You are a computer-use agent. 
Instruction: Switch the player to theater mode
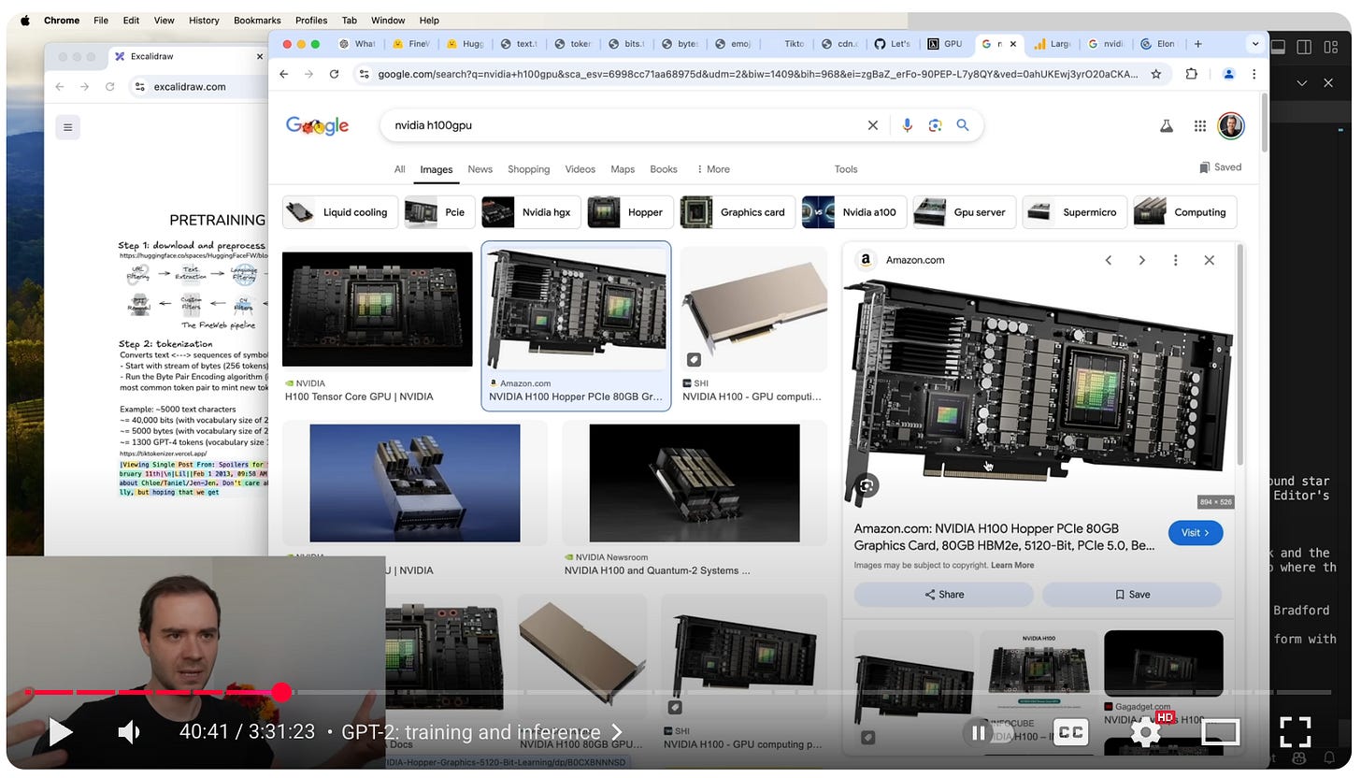pyautogui.click(x=1219, y=732)
